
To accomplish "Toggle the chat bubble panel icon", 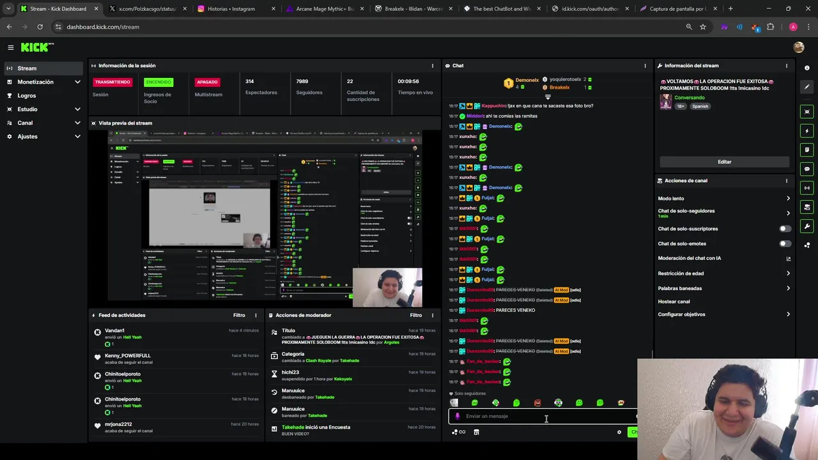I will 807,169.
